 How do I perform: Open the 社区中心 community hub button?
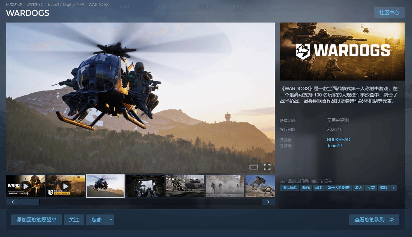389,13
